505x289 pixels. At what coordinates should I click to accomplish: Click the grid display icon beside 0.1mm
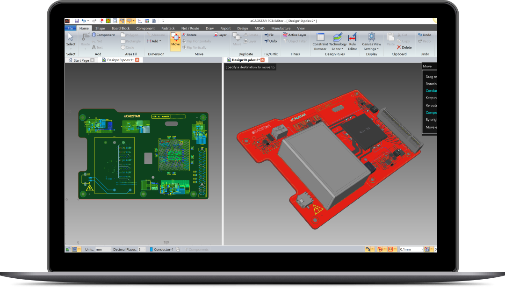click(427, 249)
